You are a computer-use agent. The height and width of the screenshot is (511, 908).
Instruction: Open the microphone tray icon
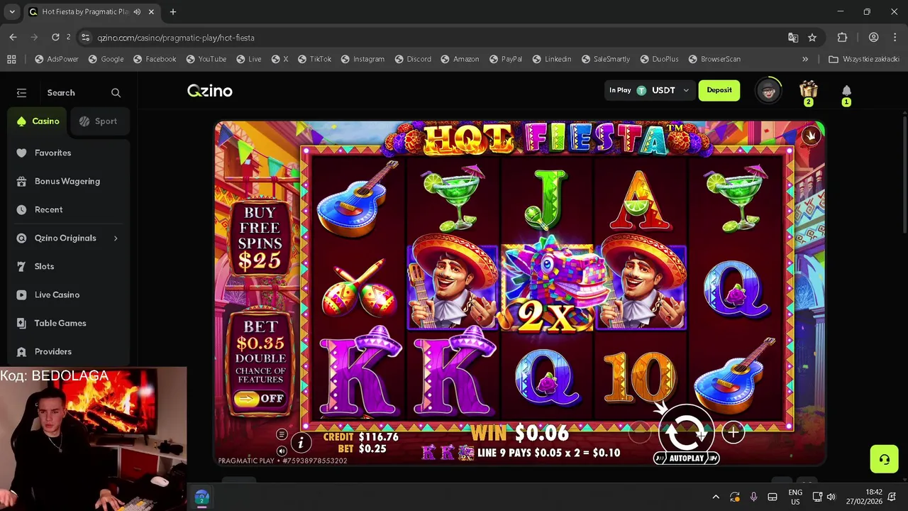pos(753,497)
